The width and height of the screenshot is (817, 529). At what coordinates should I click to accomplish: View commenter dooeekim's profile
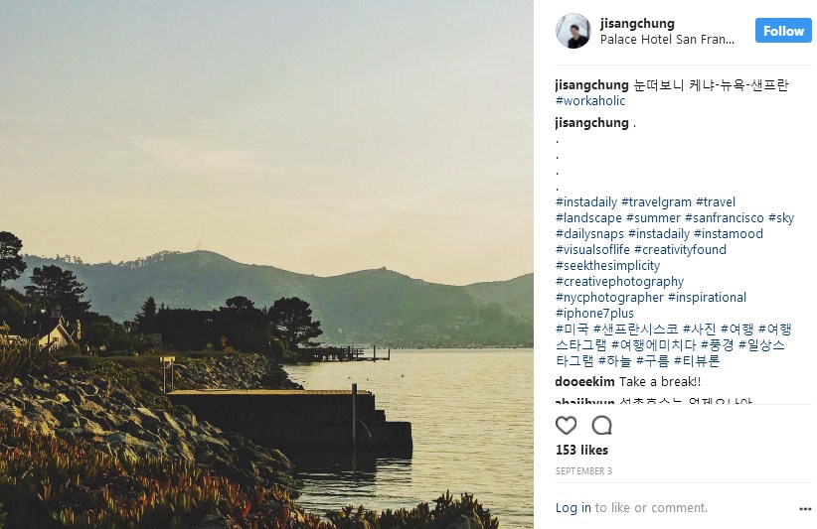click(x=584, y=382)
